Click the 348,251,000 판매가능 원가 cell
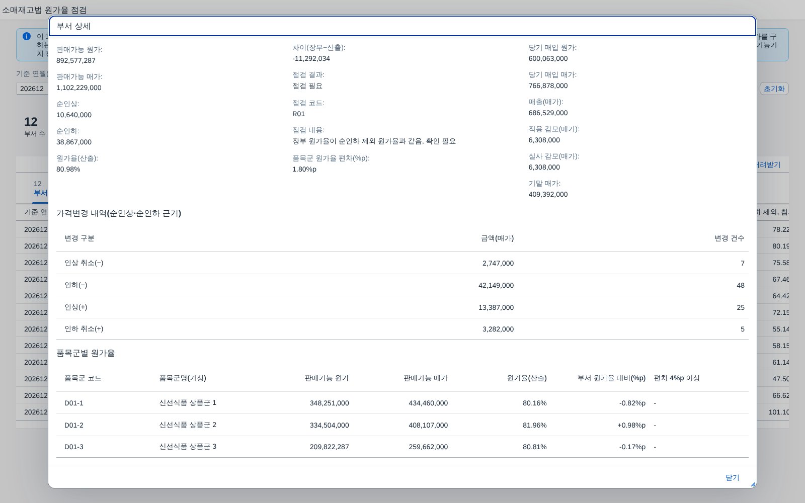805x503 pixels. tap(329, 403)
